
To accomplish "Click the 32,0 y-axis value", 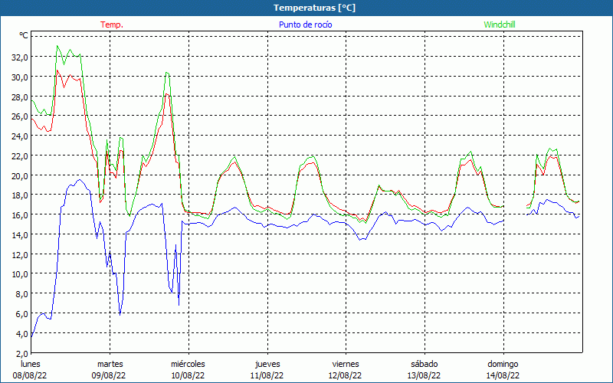I will coord(20,57).
